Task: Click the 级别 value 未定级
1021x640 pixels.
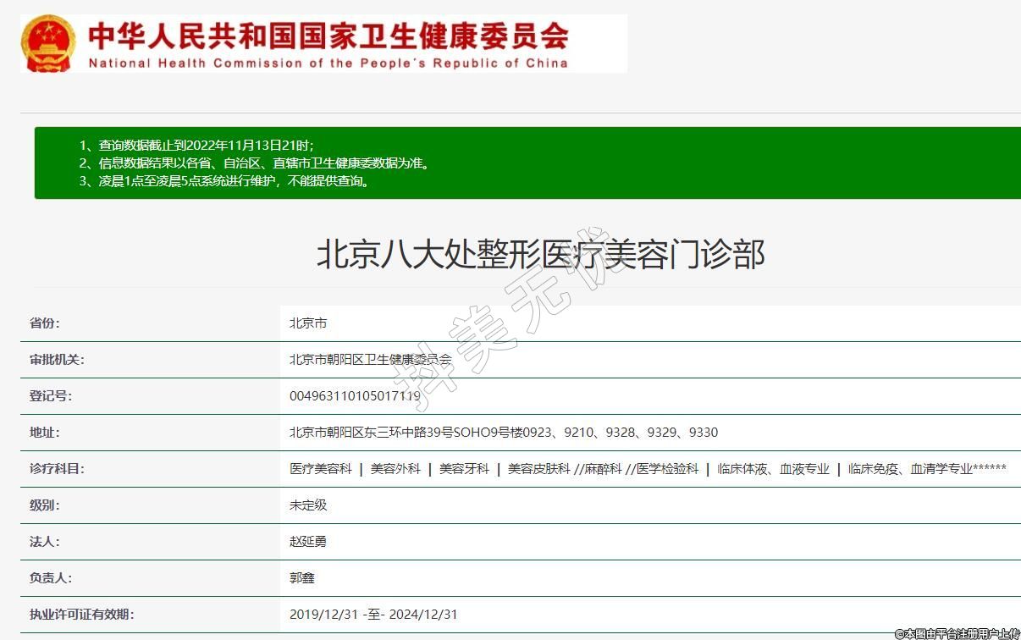Action: (x=308, y=505)
